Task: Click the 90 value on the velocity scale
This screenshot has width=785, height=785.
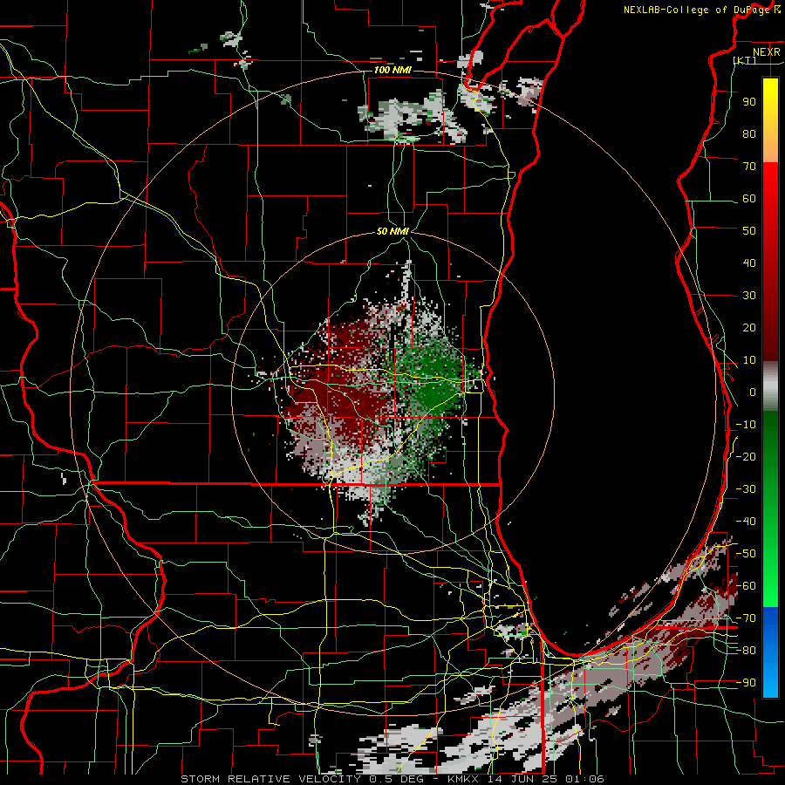Action: [x=749, y=102]
